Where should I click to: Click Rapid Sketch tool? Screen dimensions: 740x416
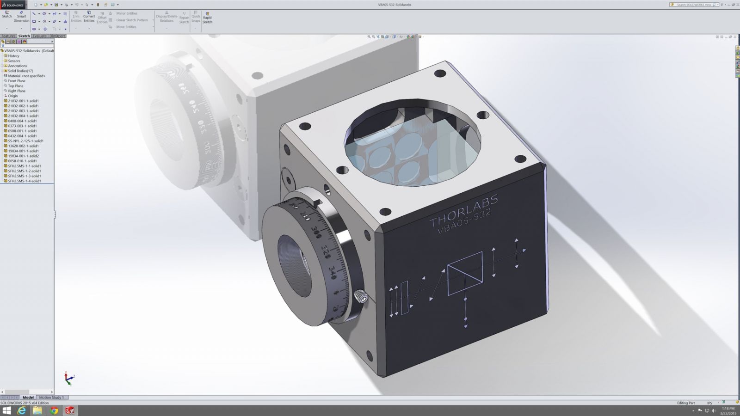coord(207,18)
